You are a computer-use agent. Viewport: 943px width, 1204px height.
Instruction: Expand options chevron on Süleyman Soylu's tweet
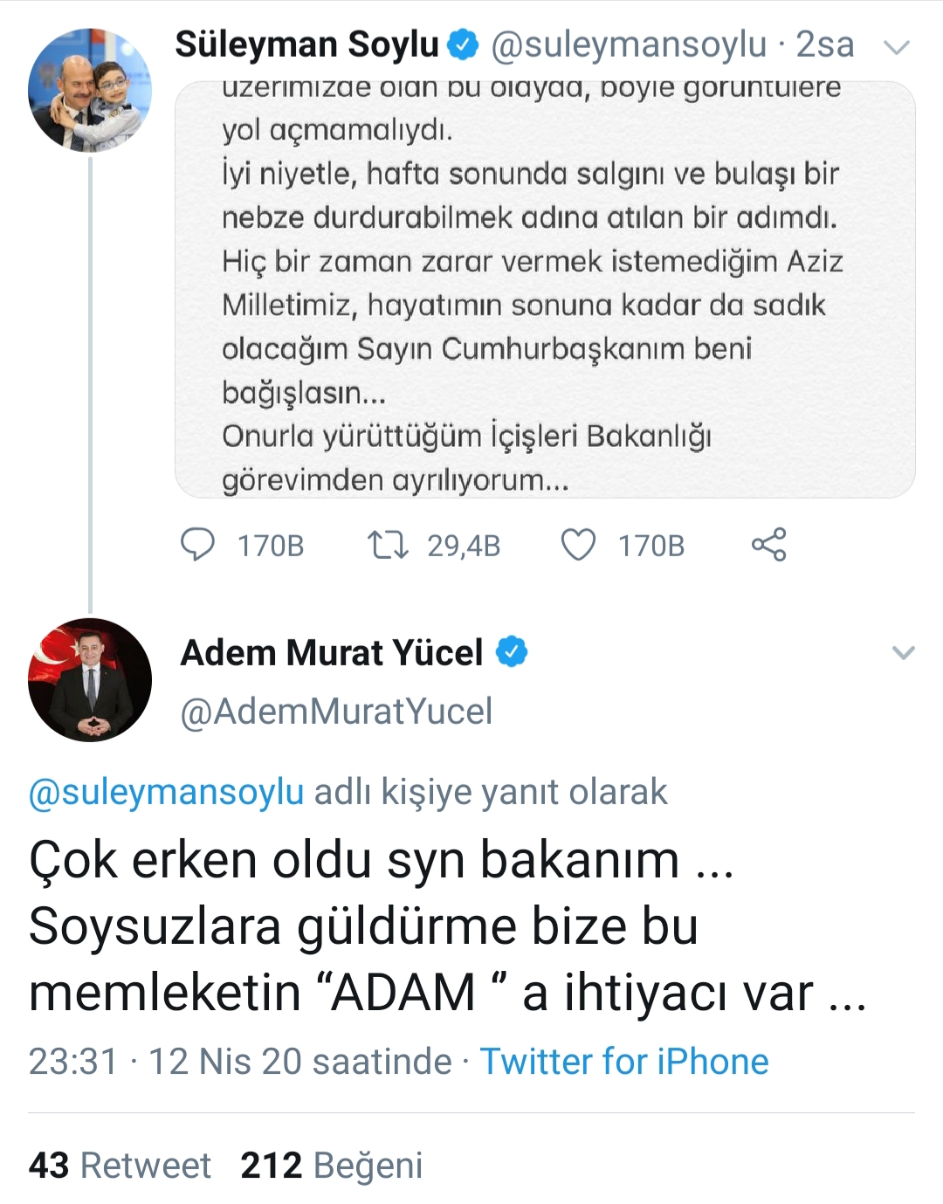pos(897,47)
